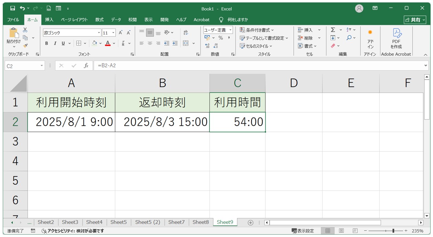Screen dimensions: 433x237
Task: Click the Orientation (angled text) icon
Action: (167, 33)
